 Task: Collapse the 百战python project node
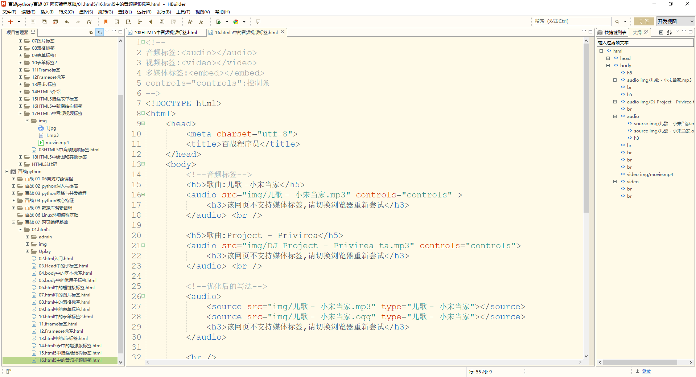coord(7,172)
